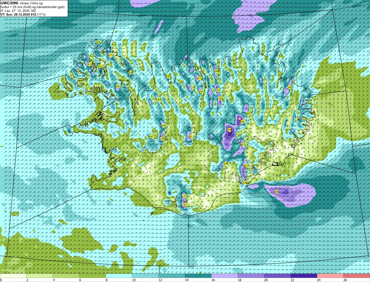Select the legend scale number '8'
This screenshot has width=370, height=282.
[107, 280]
